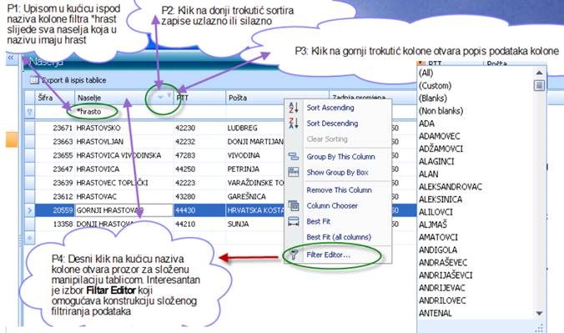This screenshot has height=333, width=564.
Task: Click Export ili ispis tablice button
Action: (68, 80)
